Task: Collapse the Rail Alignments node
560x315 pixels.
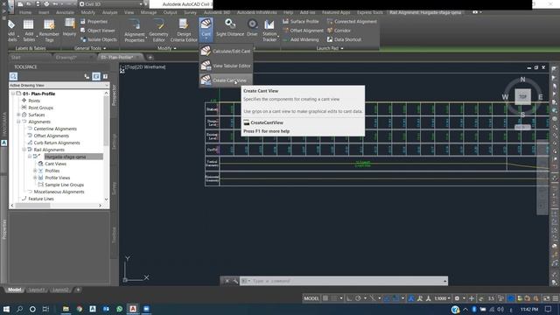Action: 24,150
